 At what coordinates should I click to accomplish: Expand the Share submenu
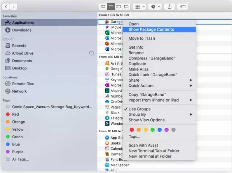159,80
